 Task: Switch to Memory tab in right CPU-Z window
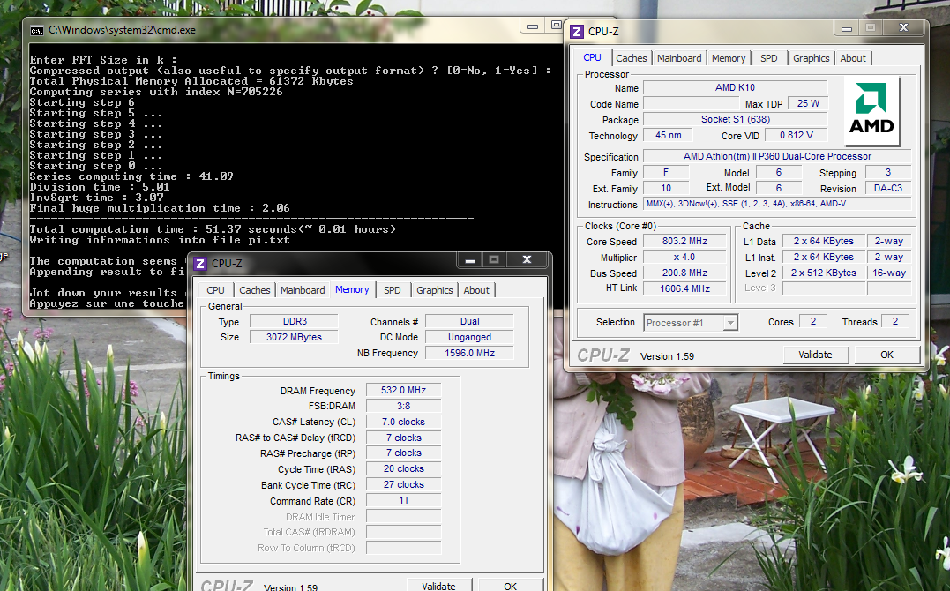[729, 58]
